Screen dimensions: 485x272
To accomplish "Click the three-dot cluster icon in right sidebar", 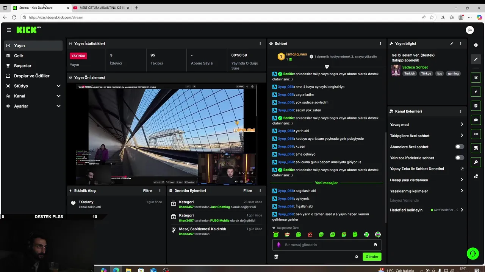I will (476, 176).
